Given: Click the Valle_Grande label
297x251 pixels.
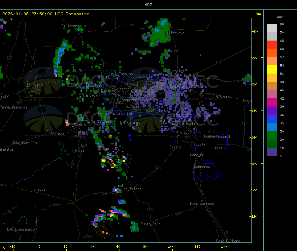Looking at the screenshot, I should tap(98, 121).
